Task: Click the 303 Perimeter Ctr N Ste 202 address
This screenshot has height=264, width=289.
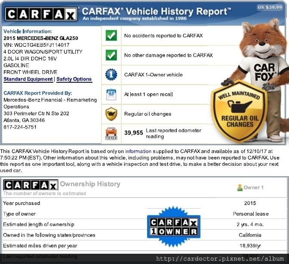Action: point(36,114)
